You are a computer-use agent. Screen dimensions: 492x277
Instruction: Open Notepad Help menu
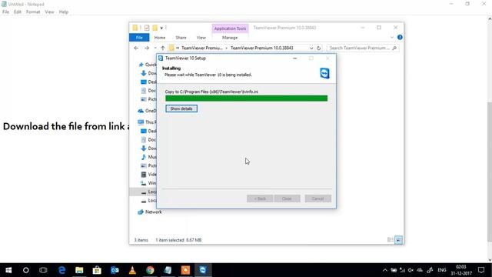tap(64, 12)
